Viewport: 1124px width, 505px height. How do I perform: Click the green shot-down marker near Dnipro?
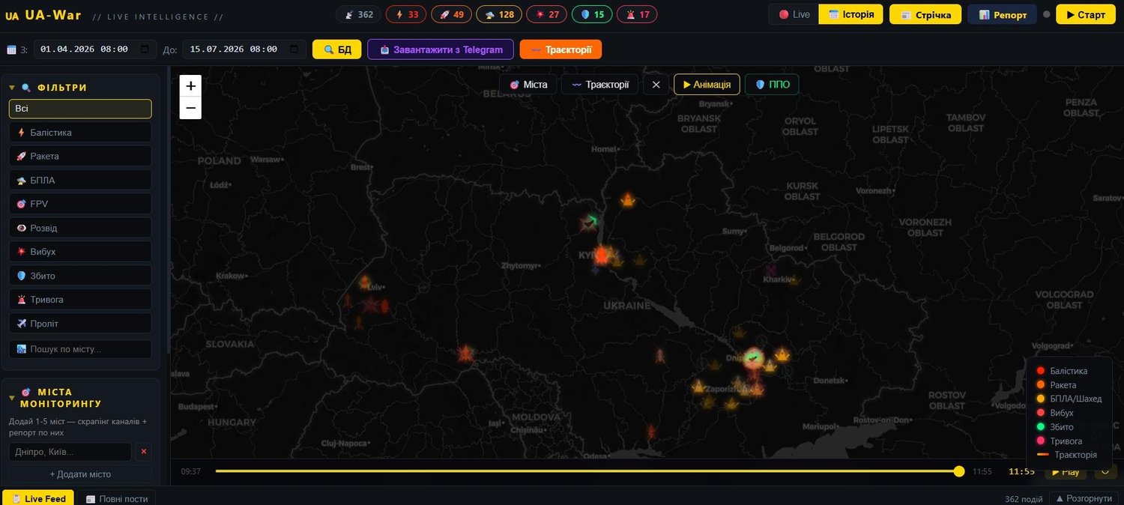click(754, 359)
